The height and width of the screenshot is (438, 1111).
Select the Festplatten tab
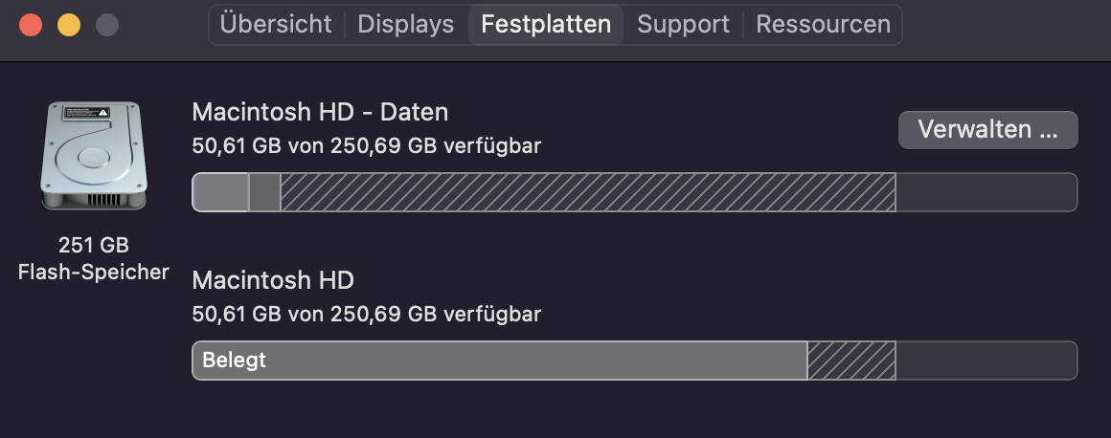click(546, 24)
